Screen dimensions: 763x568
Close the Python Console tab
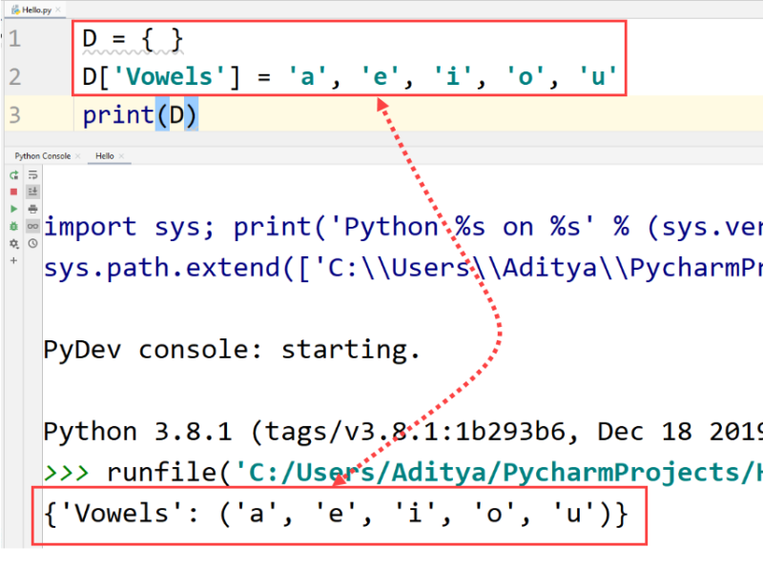(78, 155)
